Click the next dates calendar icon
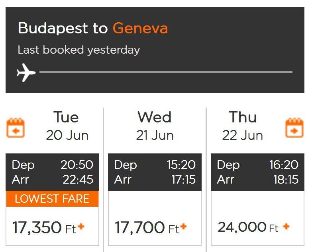 [x=294, y=128]
